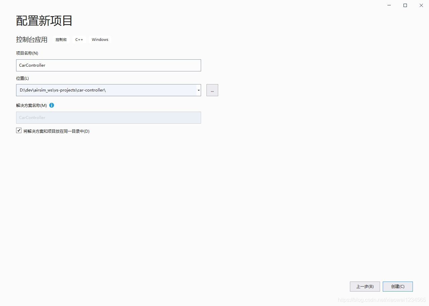Focus the CarController project name field
The width and height of the screenshot is (429, 306).
click(x=109, y=65)
